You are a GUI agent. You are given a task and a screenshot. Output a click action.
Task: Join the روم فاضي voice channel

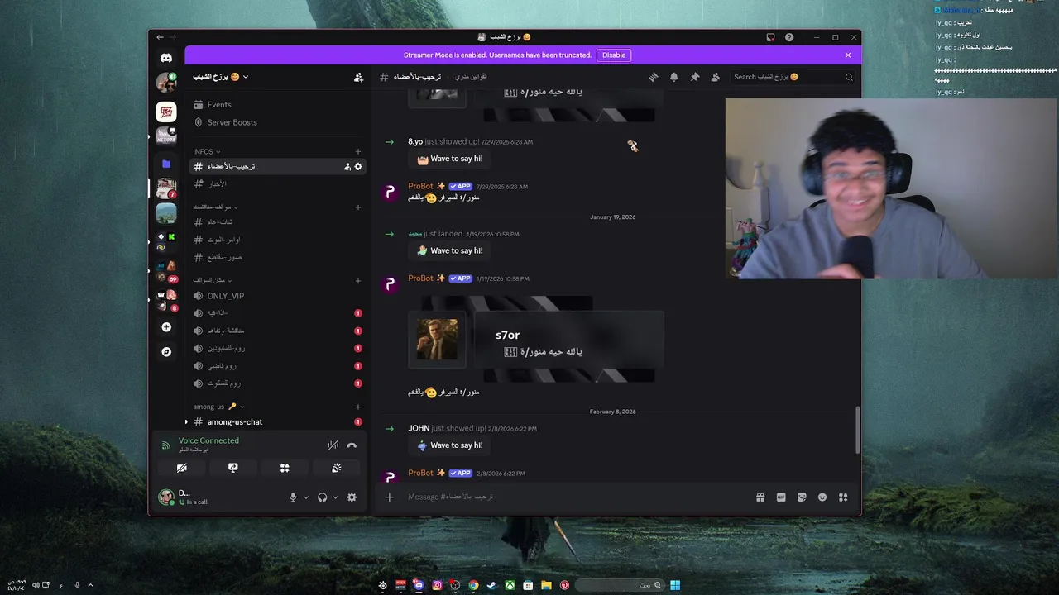[x=276, y=366]
